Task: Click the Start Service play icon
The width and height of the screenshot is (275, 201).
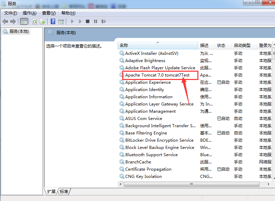Action: pyautogui.click(x=72, y=21)
